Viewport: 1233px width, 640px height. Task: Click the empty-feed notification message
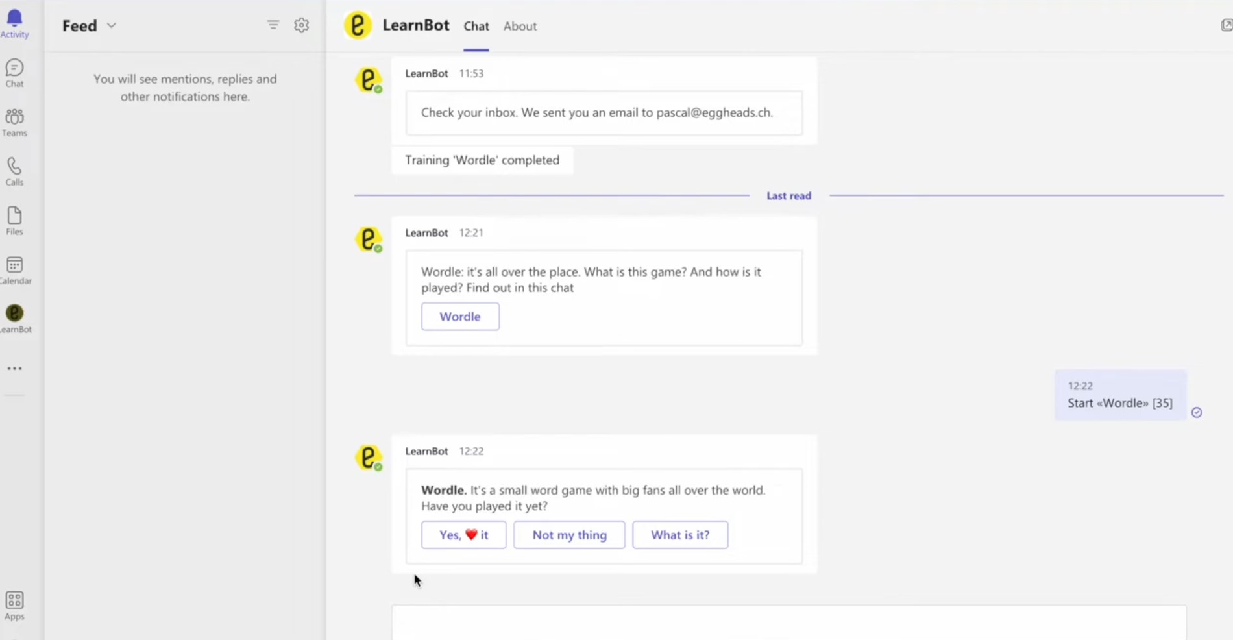185,88
